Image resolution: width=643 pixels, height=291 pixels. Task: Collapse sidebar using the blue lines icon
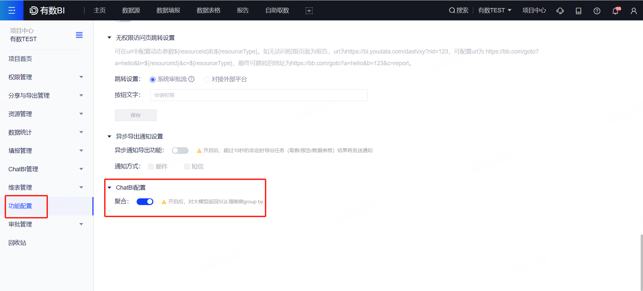[x=79, y=35]
